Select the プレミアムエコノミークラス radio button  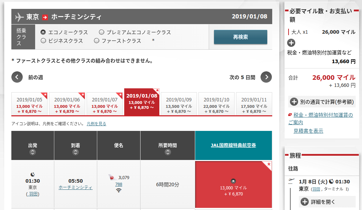(x=102, y=32)
